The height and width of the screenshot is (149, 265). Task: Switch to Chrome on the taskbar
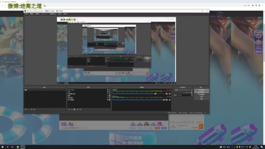(18, 147)
